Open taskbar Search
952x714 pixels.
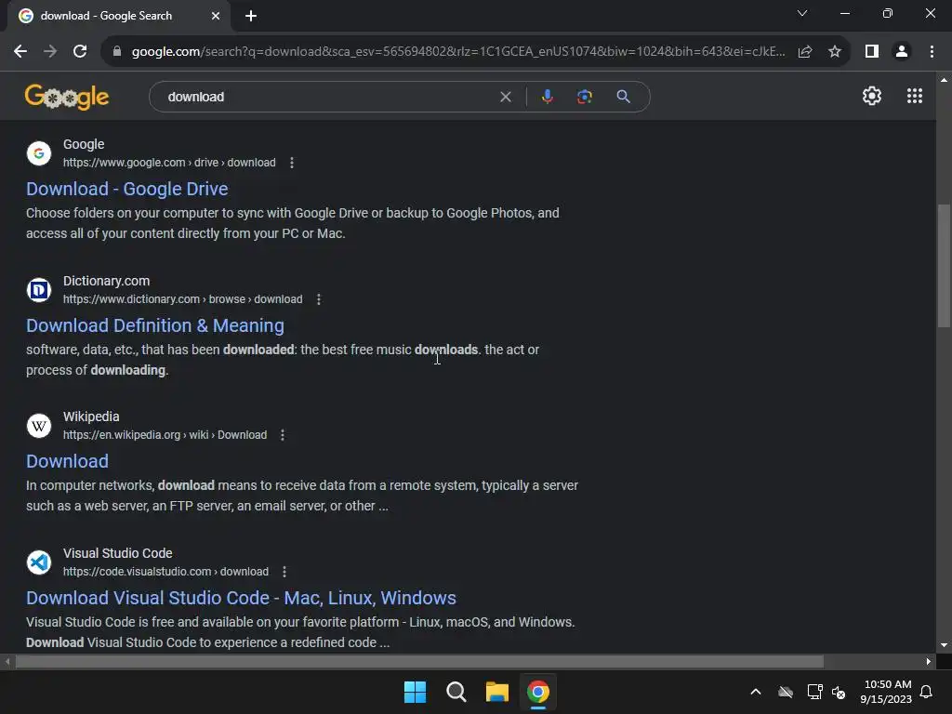pyautogui.click(x=456, y=692)
